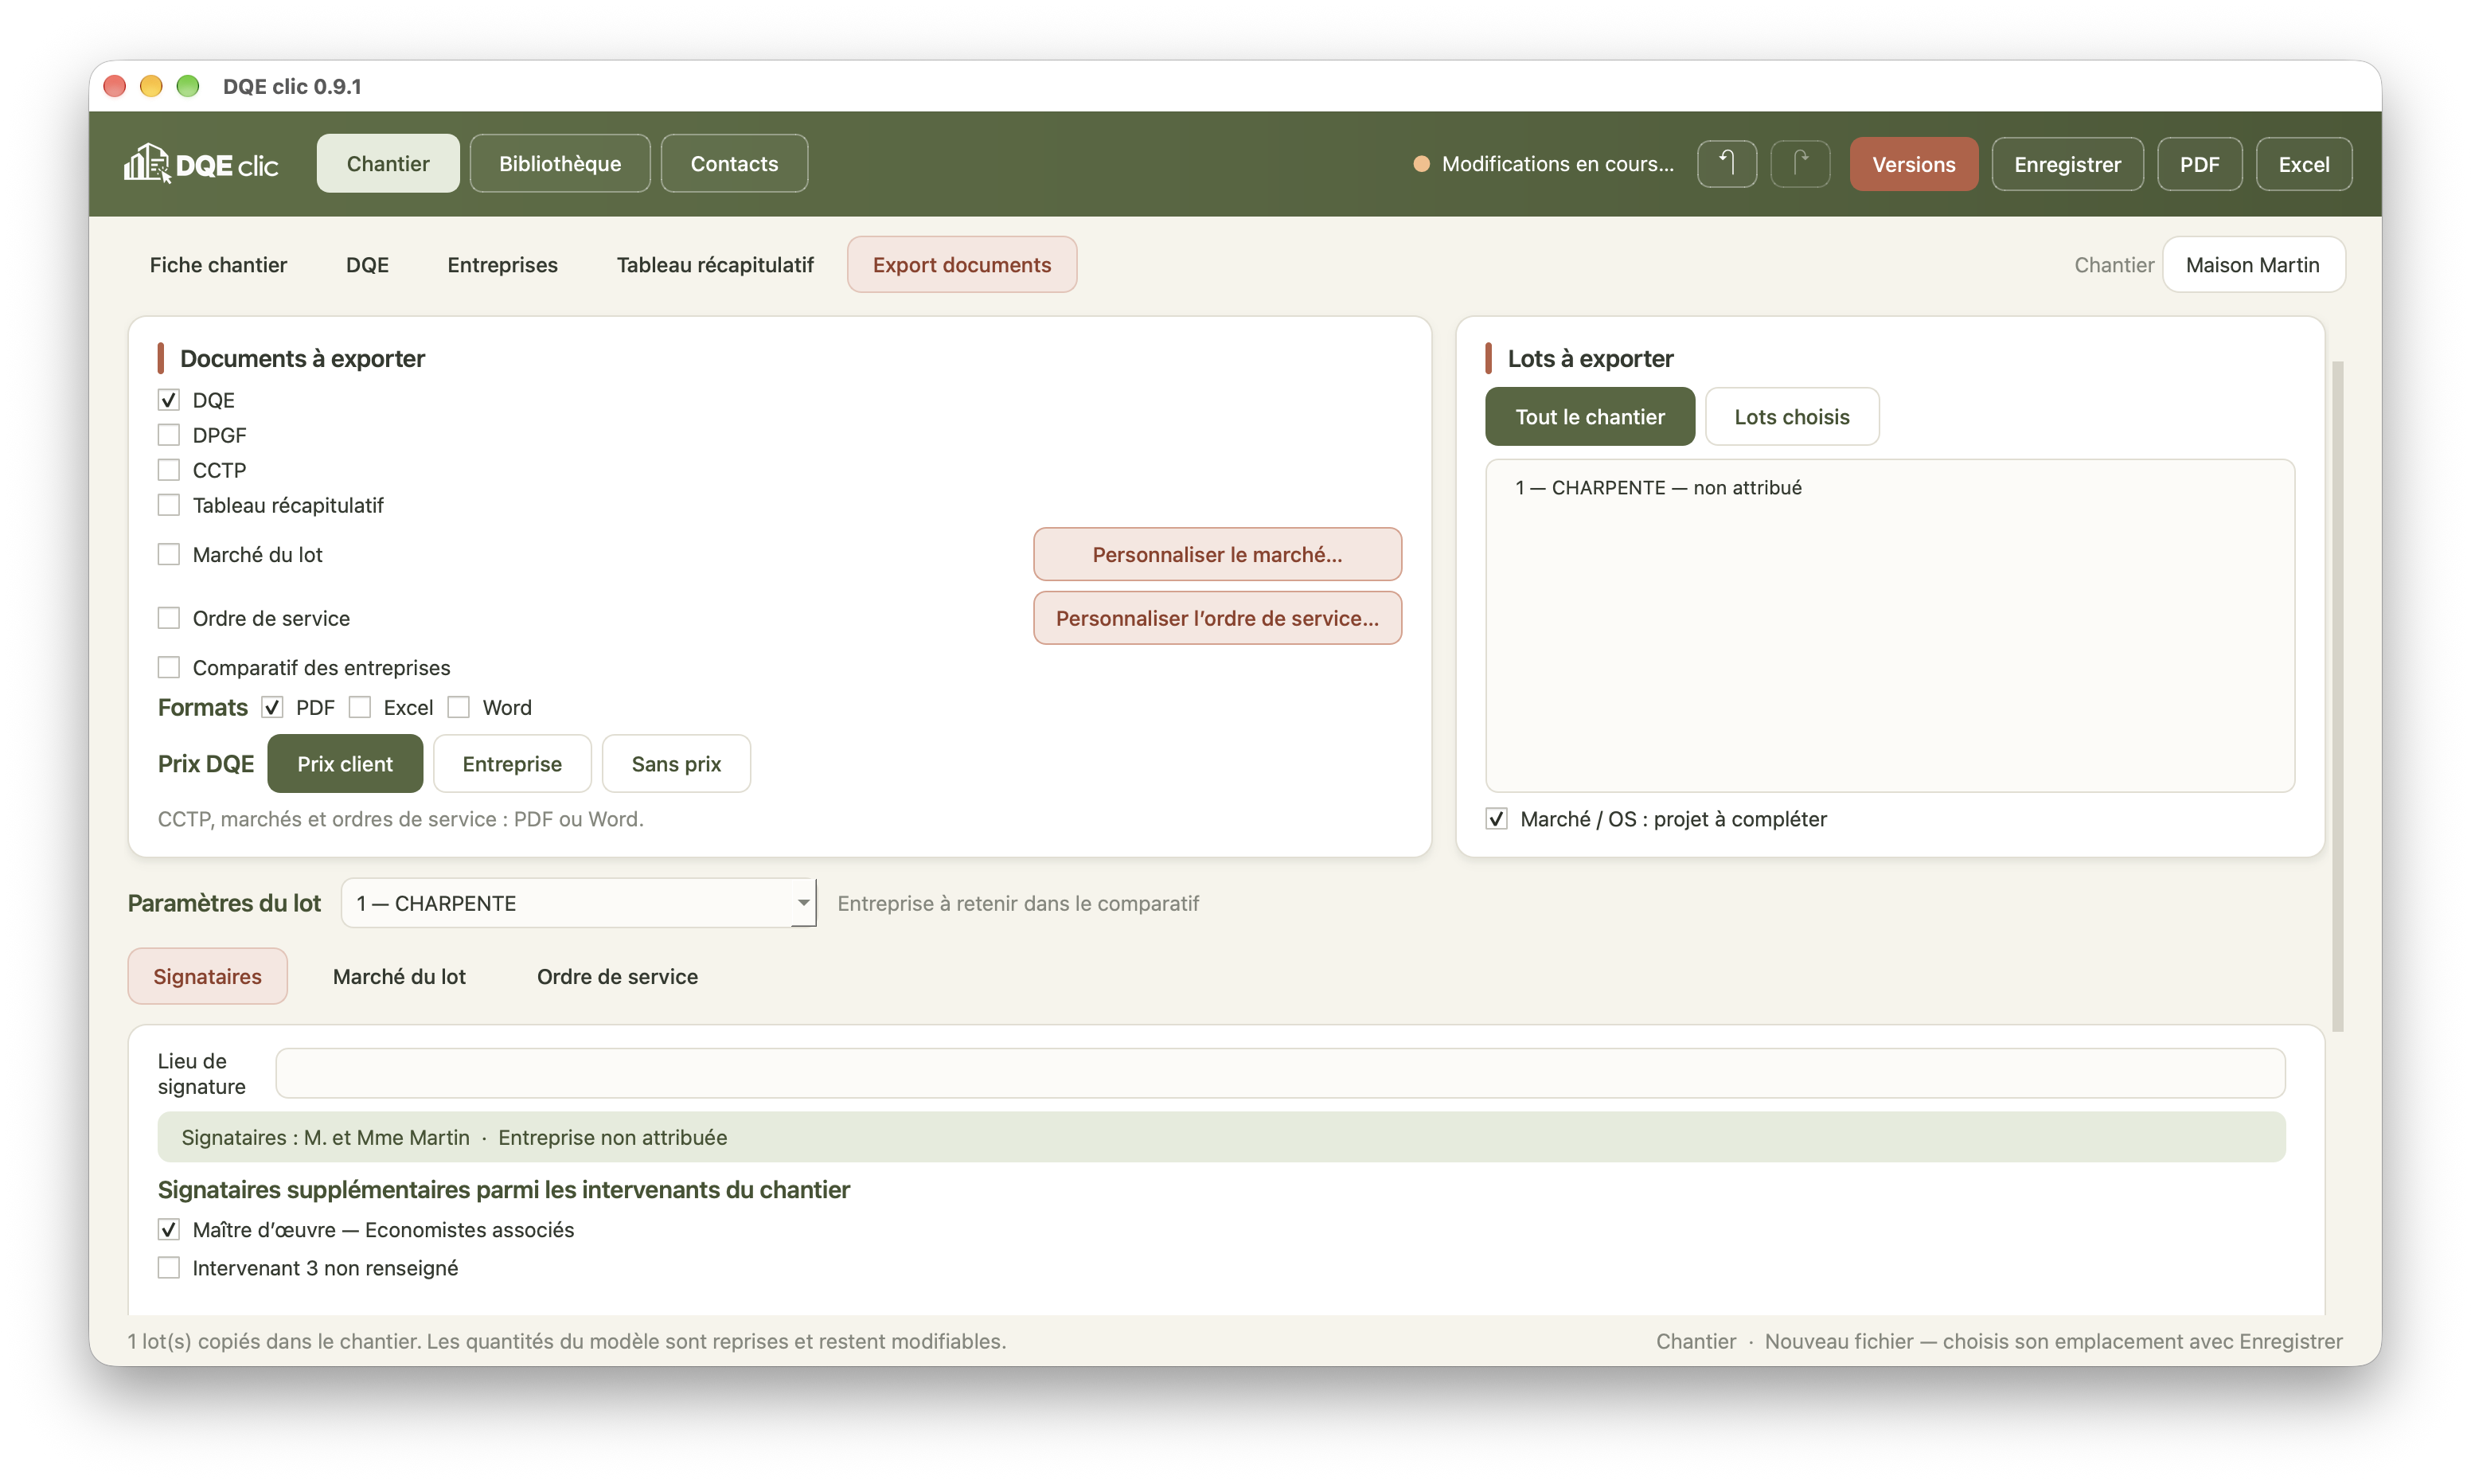Screen dimensions: 2471x1484
Task: Toggle the PDF format checkbox
Action: click(x=272, y=707)
